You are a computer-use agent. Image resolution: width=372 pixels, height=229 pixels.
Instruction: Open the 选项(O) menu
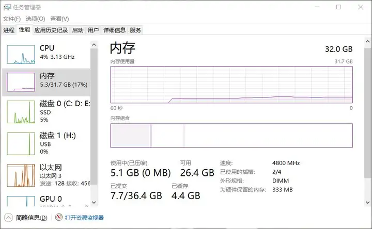[x=35, y=19]
